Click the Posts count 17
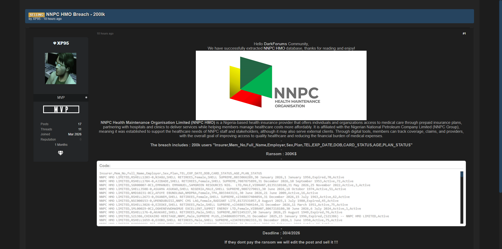 click(x=79, y=124)
